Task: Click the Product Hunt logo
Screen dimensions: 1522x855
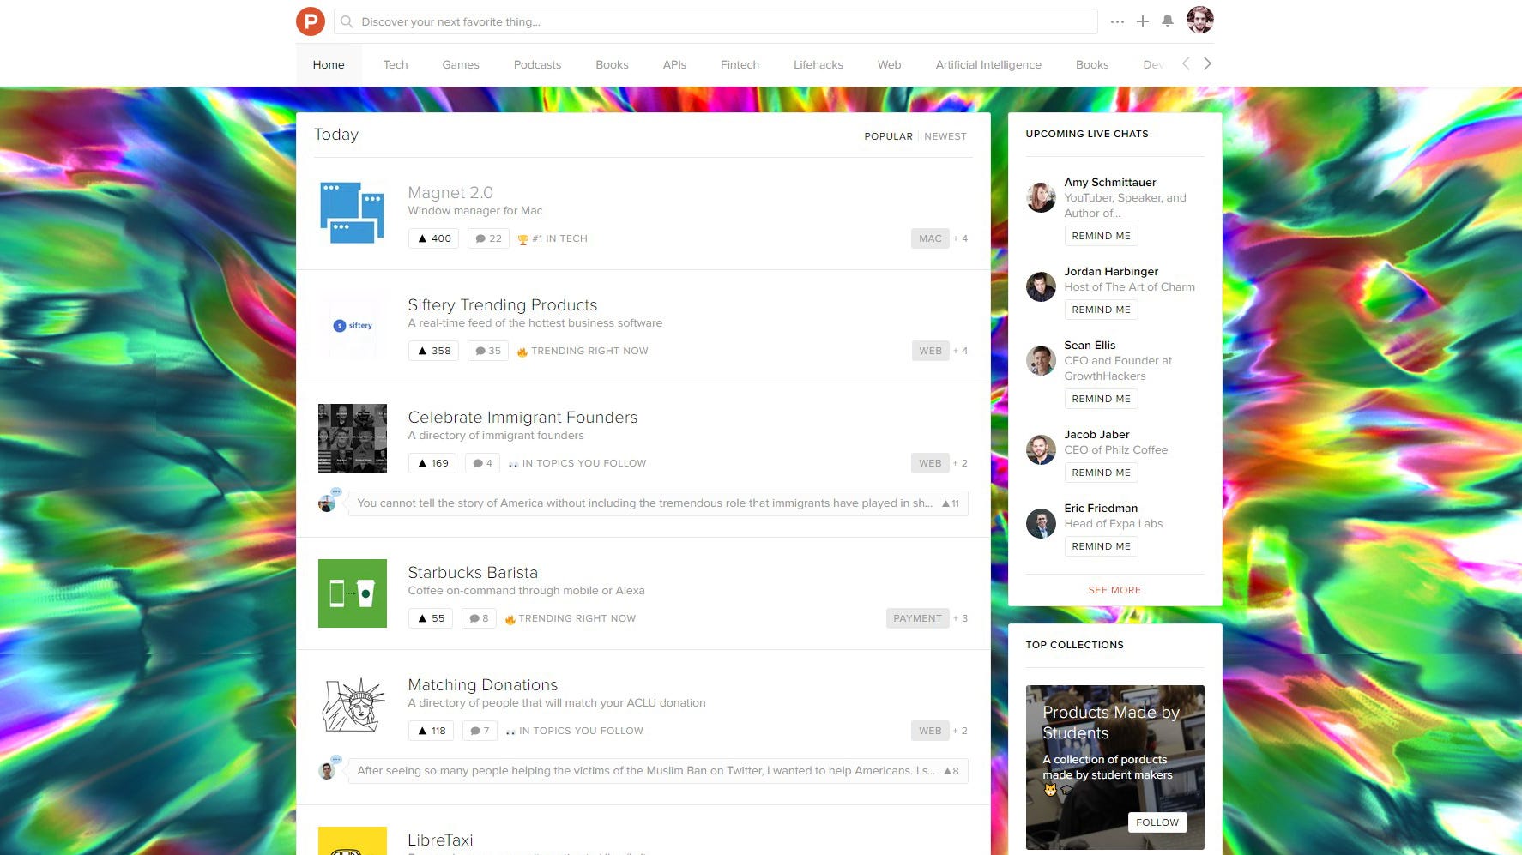Action: coord(311,21)
